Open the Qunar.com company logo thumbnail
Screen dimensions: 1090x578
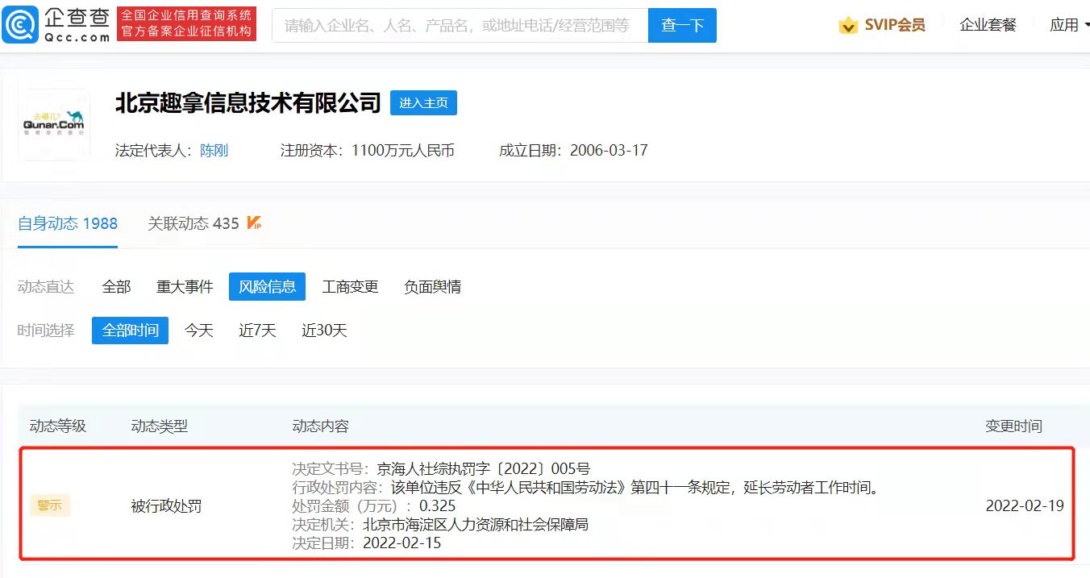coord(54,125)
